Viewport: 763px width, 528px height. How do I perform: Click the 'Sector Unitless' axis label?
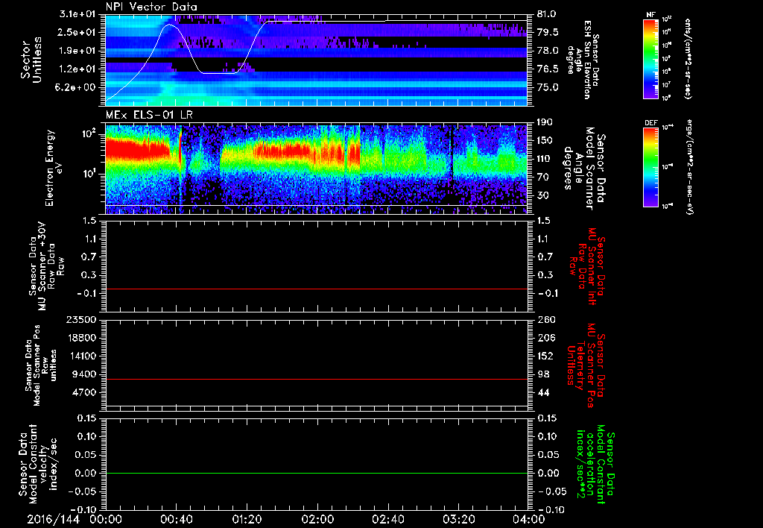[31, 60]
